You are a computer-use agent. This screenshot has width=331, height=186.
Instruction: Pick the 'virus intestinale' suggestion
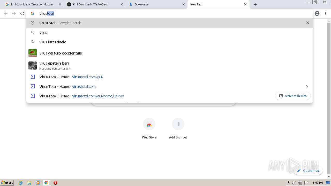[170, 42]
